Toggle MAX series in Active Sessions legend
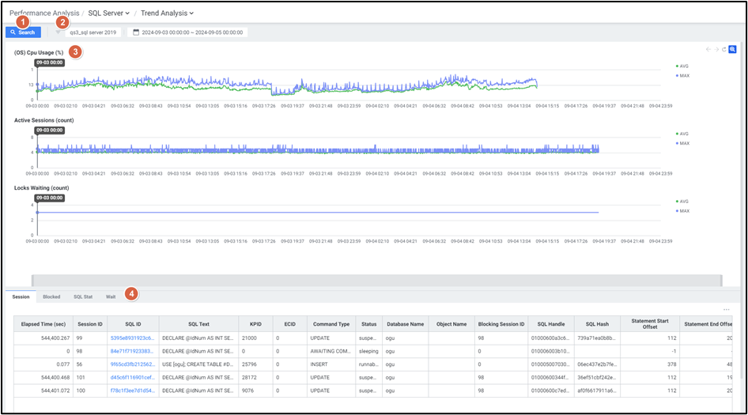 point(682,143)
